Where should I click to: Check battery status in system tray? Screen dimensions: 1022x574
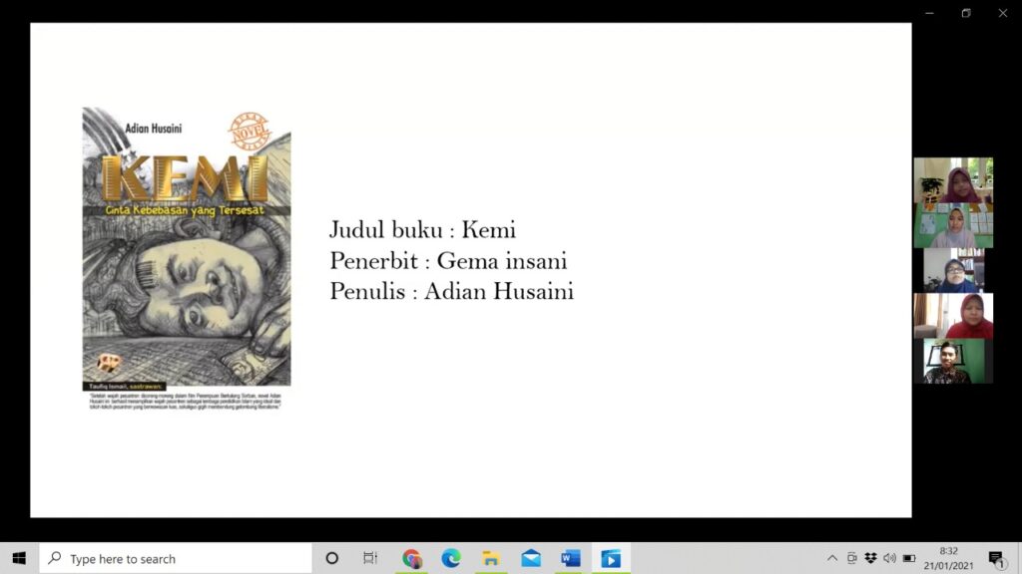[909, 558]
